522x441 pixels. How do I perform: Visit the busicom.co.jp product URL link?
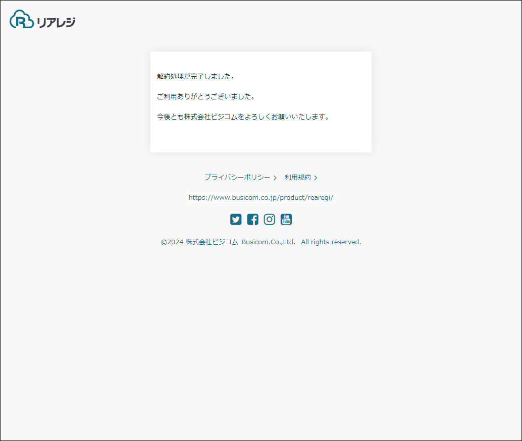coord(260,197)
